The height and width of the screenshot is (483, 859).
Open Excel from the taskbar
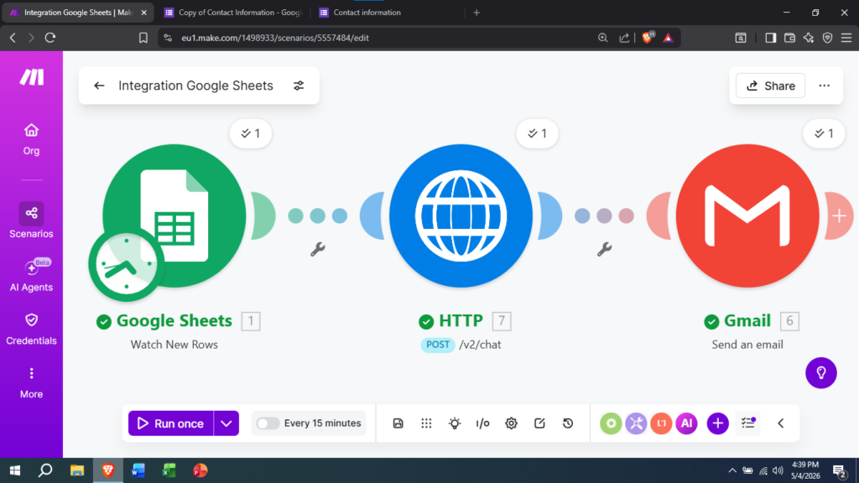pos(169,470)
